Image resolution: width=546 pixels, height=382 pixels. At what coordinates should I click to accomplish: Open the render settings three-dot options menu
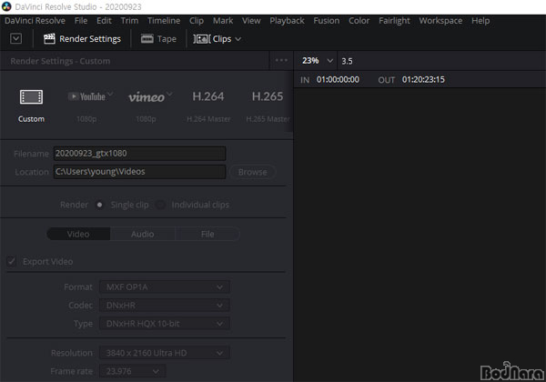pyautogui.click(x=281, y=60)
